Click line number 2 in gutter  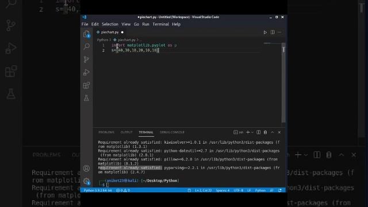pyautogui.click(x=103, y=51)
